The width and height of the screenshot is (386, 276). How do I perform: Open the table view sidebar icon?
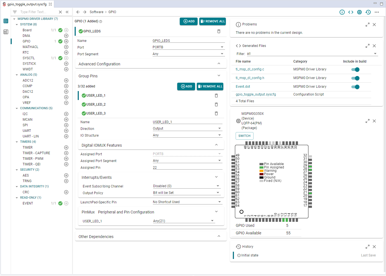point(6,32)
